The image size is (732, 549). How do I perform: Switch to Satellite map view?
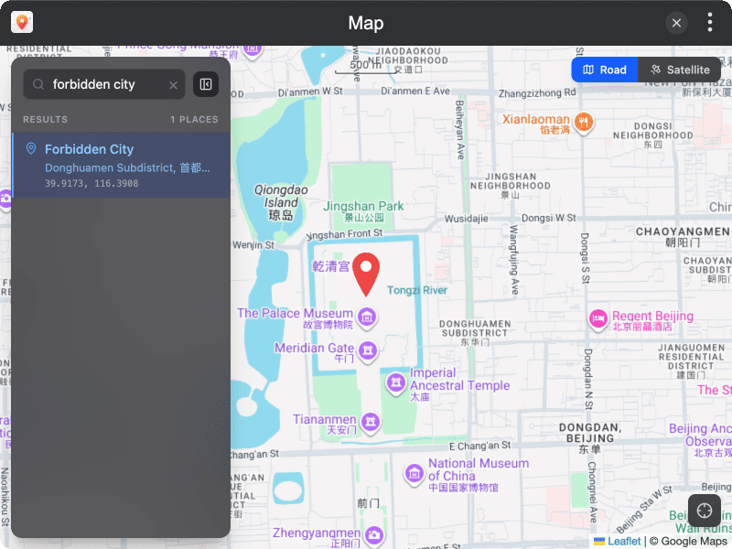tap(680, 70)
